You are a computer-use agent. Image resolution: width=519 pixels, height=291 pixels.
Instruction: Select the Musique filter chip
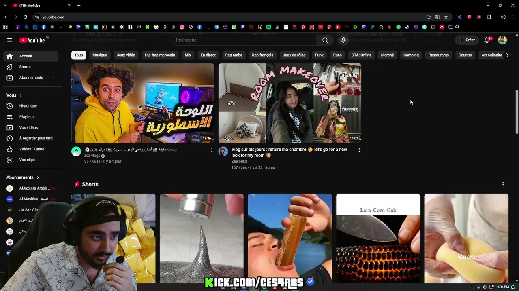(x=100, y=55)
